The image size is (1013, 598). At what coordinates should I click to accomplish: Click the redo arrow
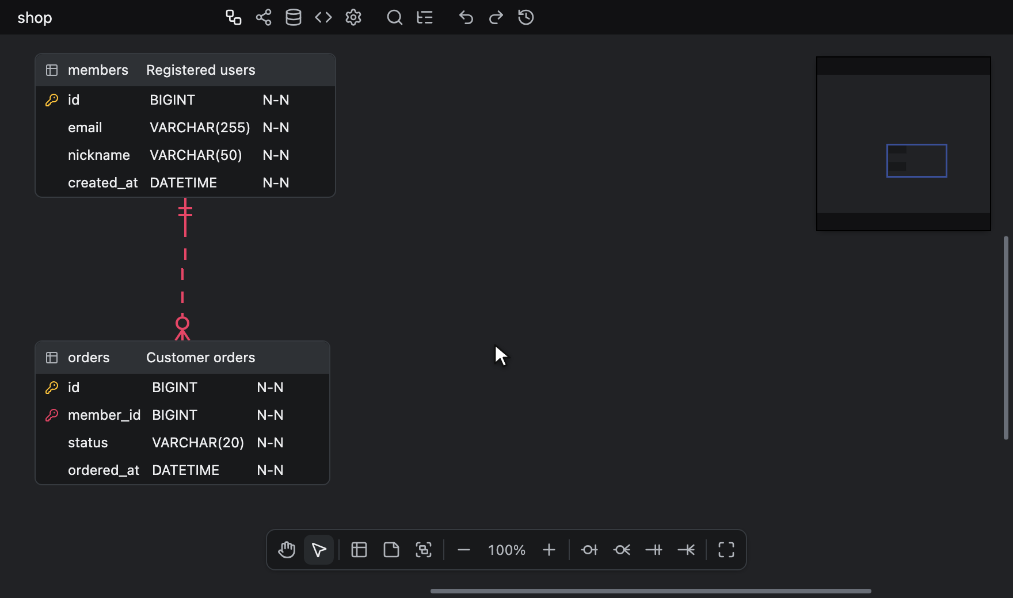(x=496, y=17)
